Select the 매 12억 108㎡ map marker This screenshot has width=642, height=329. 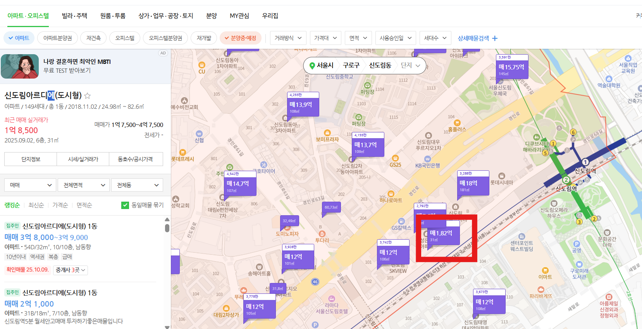coord(490,301)
